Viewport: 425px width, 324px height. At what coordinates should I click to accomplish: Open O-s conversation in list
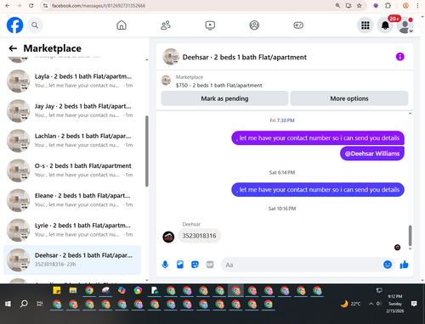[72, 170]
